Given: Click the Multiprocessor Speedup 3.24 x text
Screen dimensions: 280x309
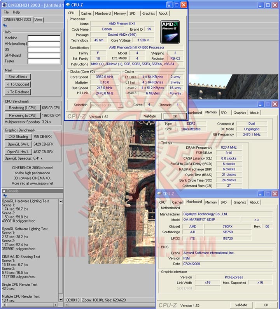Looking at the screenshot, I should tap(28, 122).
